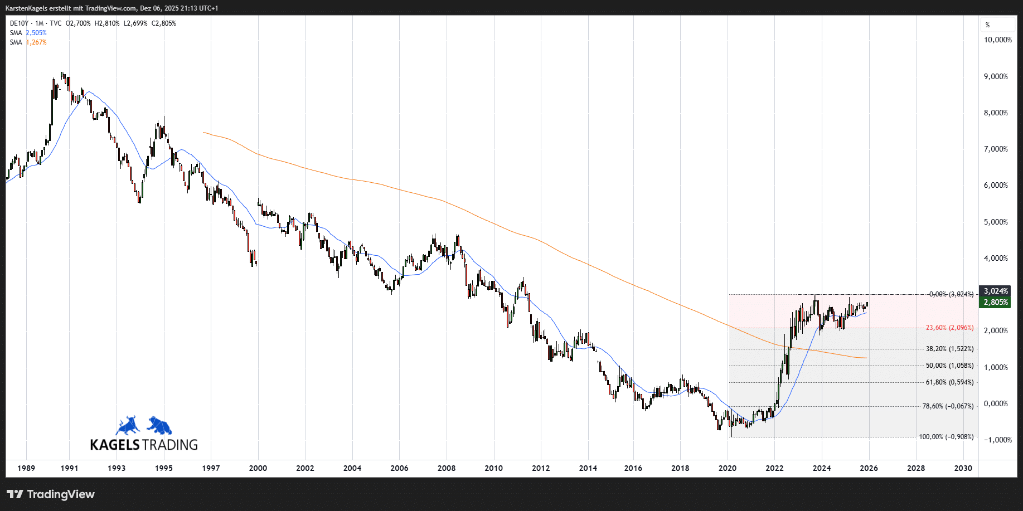This screenshot has height=511, width=1023.
Task: Click the orange SMA line near 2012
Action: click(541, 242)
